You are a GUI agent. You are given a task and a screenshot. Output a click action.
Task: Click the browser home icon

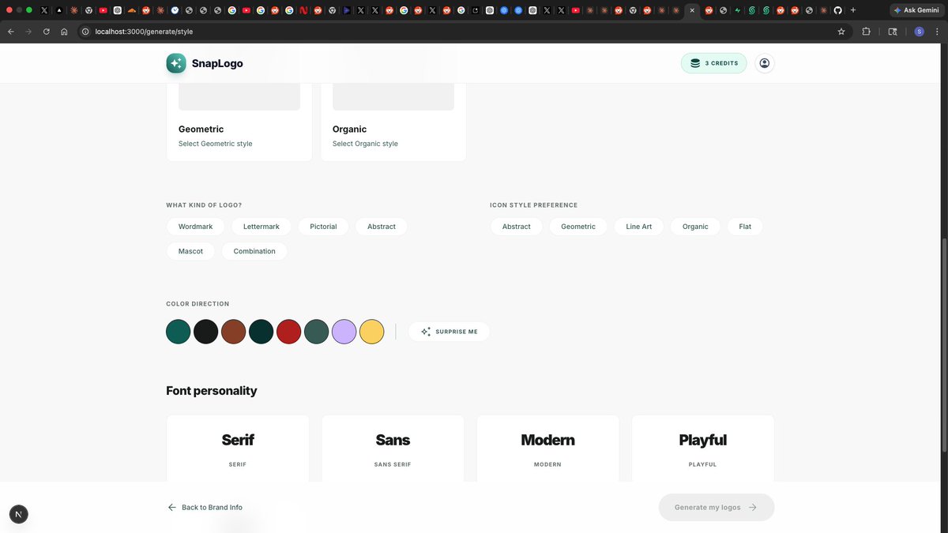pos(64,32)
